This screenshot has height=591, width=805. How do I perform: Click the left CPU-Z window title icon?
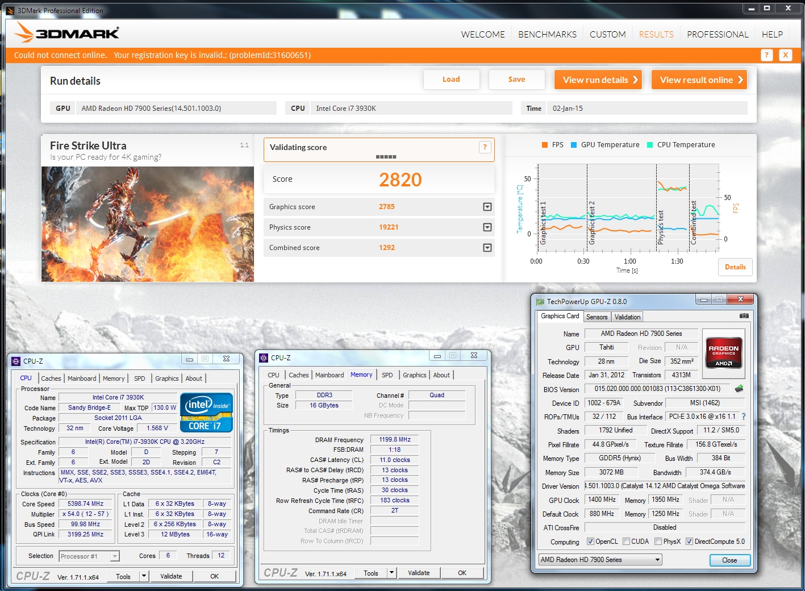pos(16,361)
